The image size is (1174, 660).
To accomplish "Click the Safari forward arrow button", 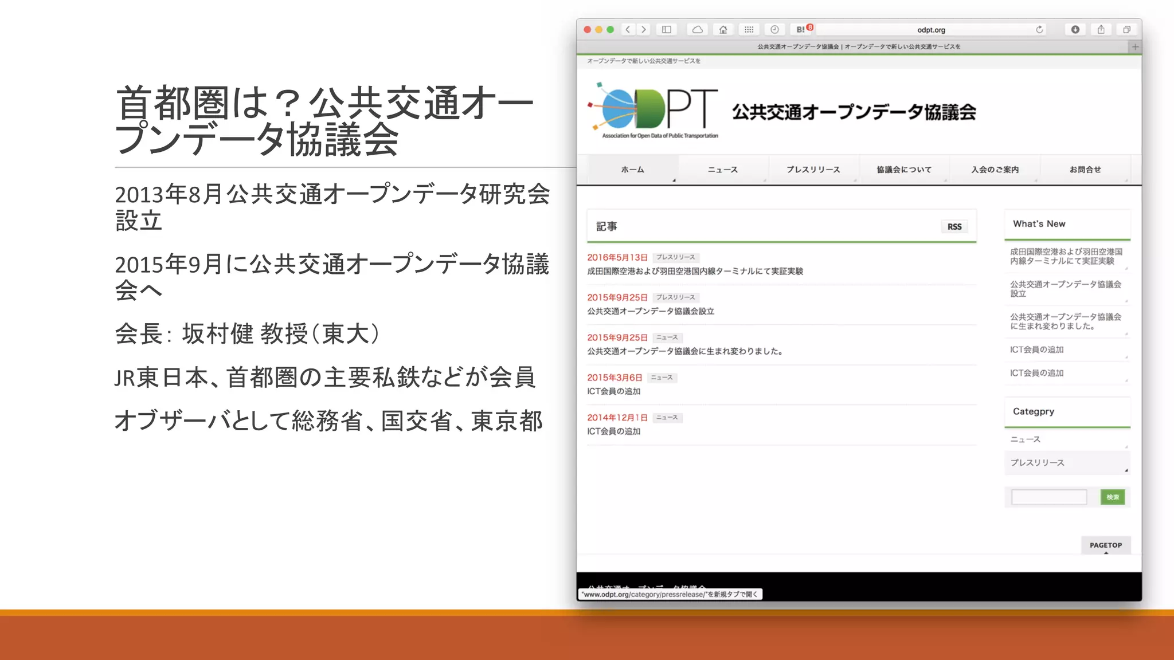I will (x=644, y=29).
